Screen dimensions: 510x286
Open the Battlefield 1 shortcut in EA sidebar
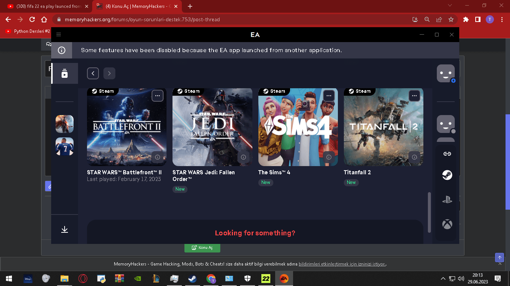coord(65,124)
